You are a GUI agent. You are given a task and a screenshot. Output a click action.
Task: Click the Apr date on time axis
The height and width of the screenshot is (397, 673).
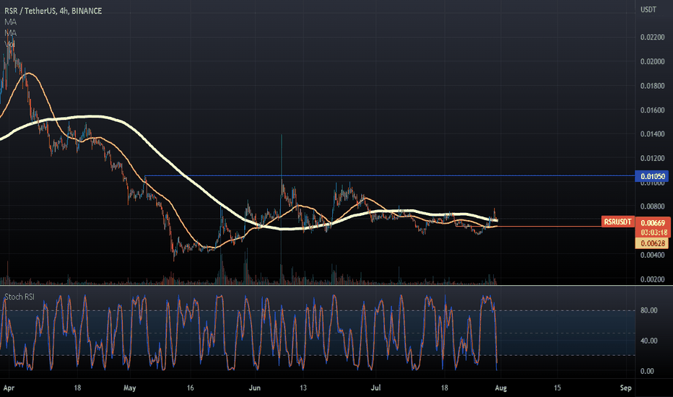(x=9, y=388)
